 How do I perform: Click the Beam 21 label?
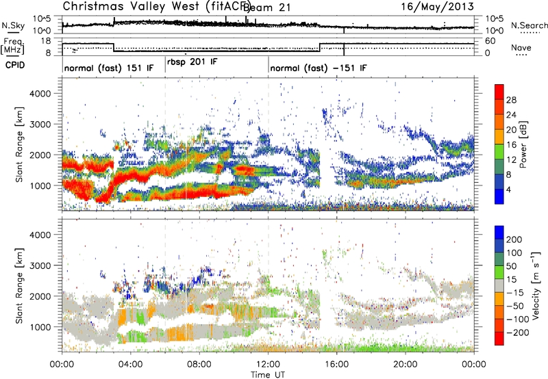click(267, 7)
